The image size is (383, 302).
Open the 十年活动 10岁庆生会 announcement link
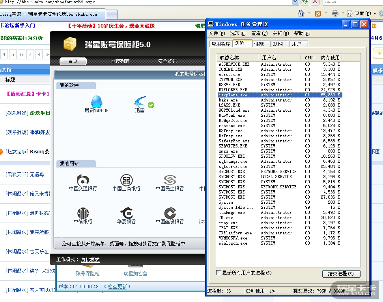click(110, 26)
